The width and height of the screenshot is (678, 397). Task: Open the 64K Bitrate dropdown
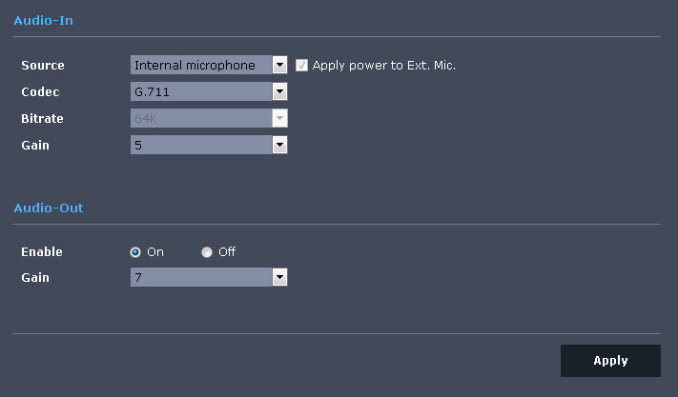tap(209, 118)
